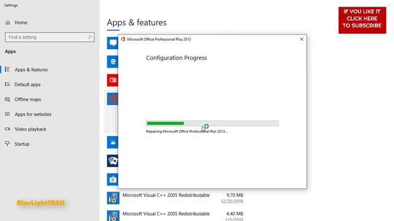Focus the Find a setting search box
The width and height of the screenshot is (394, 221).
point(49,37)
